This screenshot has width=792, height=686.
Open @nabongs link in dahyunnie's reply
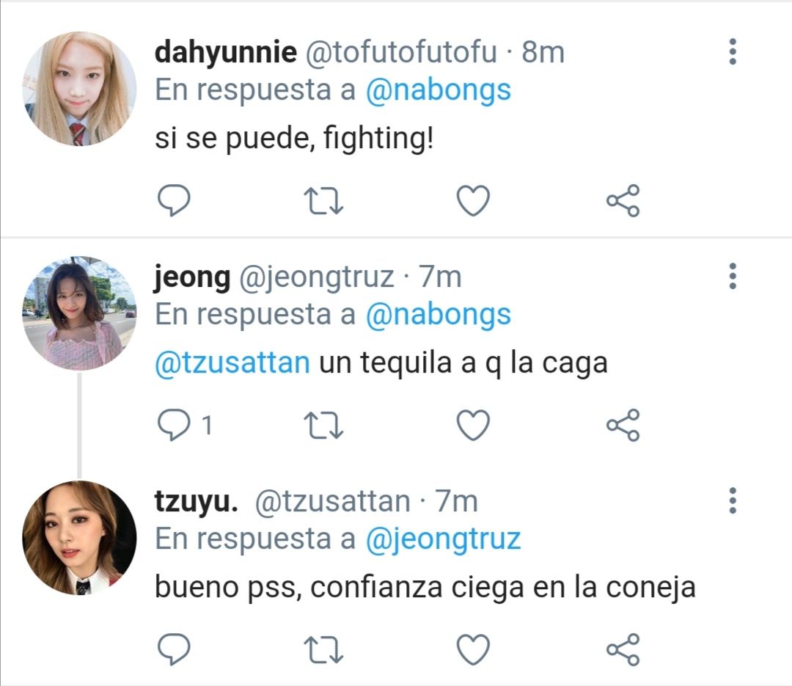(439, 91)
